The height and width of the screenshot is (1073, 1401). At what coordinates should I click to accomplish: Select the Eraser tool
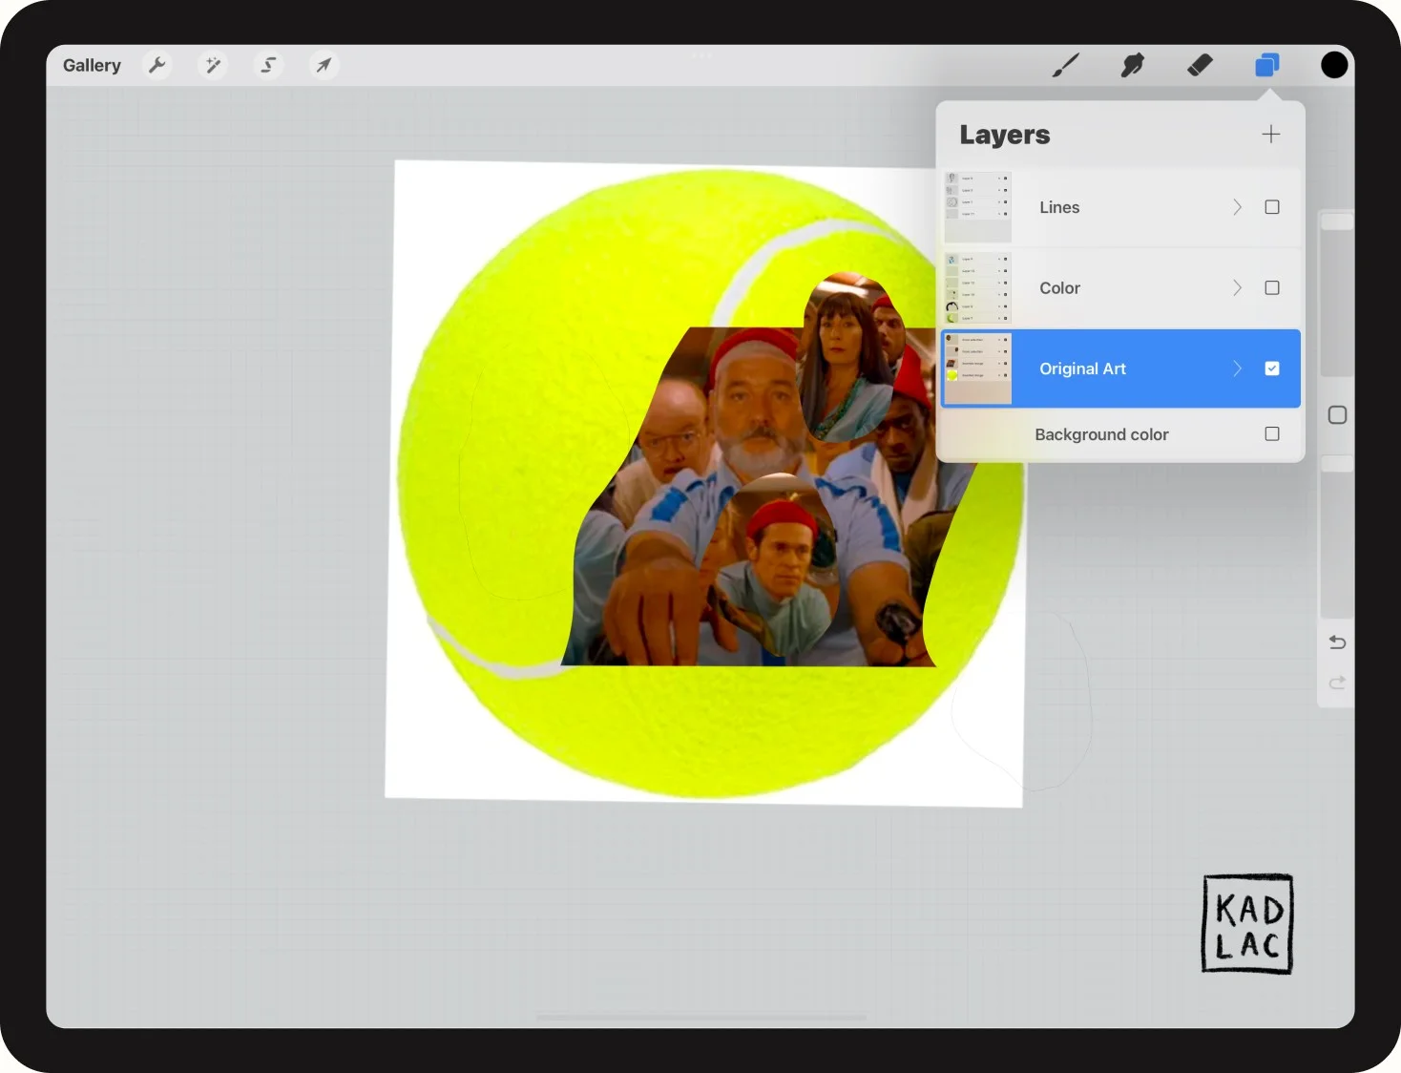[1200, 65]
